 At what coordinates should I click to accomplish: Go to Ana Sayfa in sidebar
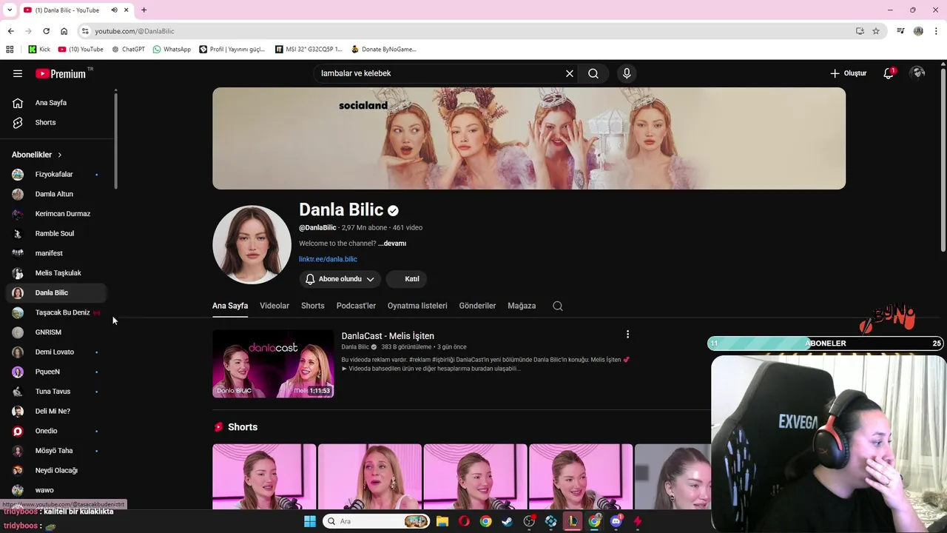[x=57, y=103]
